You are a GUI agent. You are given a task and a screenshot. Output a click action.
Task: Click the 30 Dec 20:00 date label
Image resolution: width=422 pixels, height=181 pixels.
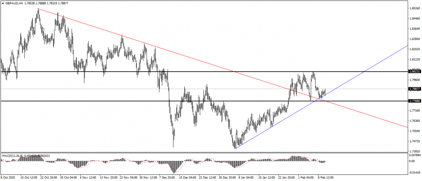pyautogui.click(x=227, y=178)
